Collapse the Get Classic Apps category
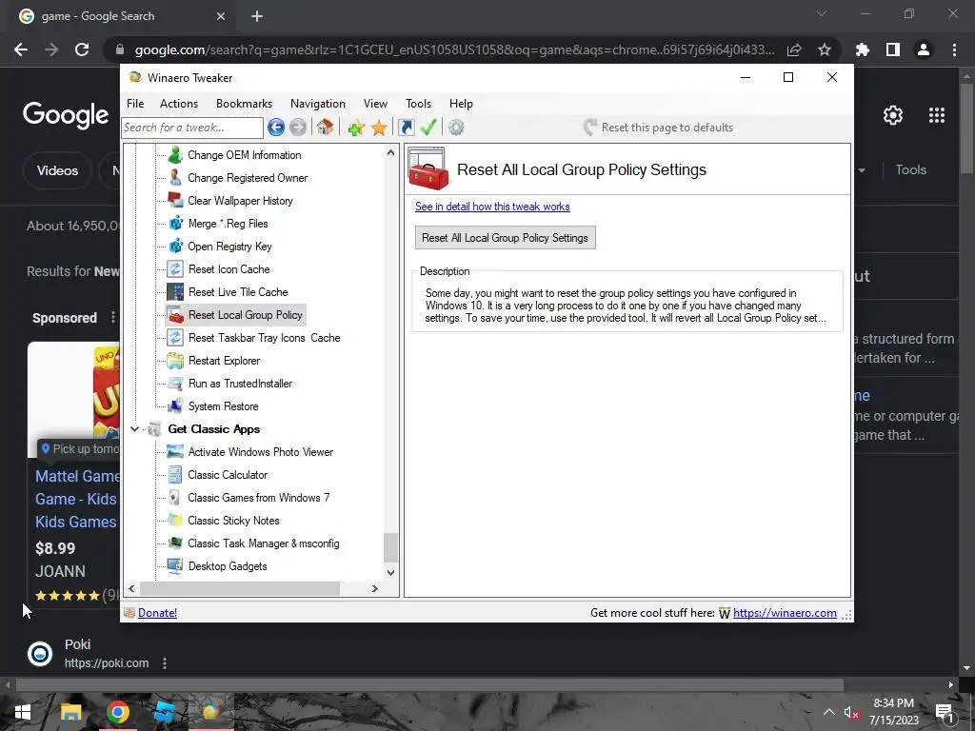The image size is (975, 731). (134, 429)
